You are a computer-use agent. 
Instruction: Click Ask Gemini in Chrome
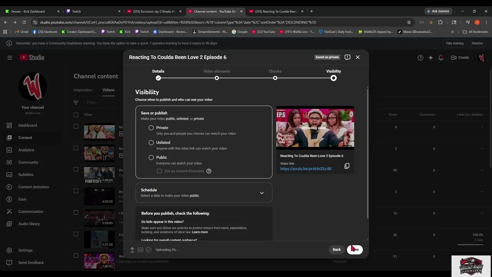click(438, 12)
